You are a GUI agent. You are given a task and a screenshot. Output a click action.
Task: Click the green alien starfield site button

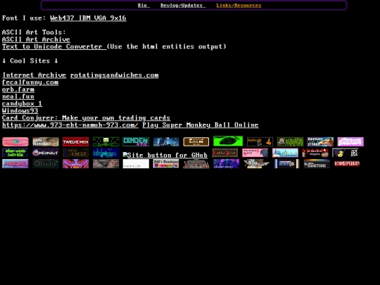(x=106, y=141)
